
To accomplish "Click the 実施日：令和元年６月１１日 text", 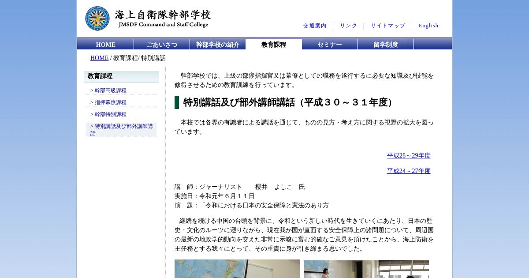I will (215, 196).
